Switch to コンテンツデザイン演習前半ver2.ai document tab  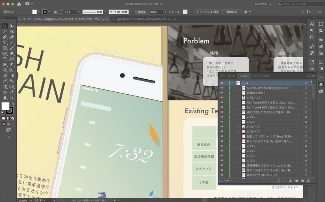click(65, 19)
